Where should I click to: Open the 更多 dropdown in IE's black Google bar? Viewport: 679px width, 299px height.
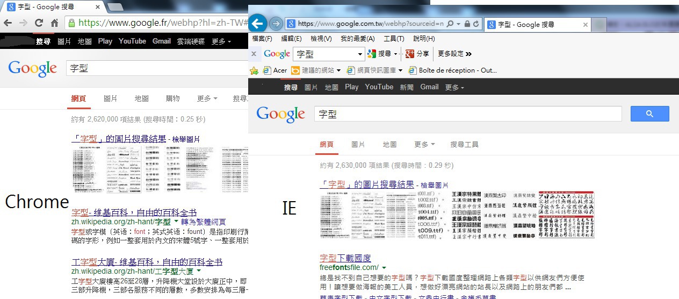(454, 87)
